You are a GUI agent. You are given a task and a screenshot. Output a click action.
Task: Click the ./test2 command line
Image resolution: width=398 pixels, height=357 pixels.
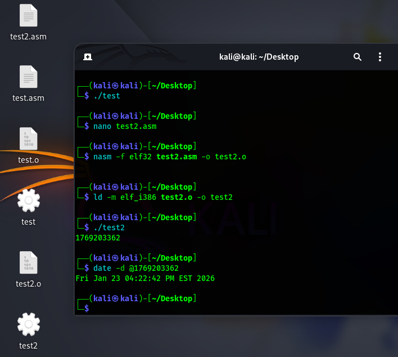pos(109,227)
